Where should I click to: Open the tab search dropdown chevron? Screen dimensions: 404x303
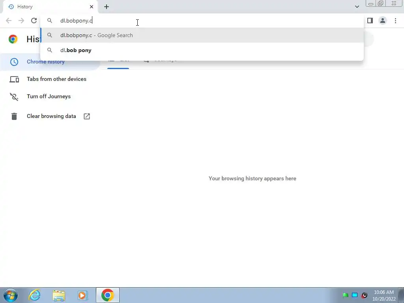(357, 7)
